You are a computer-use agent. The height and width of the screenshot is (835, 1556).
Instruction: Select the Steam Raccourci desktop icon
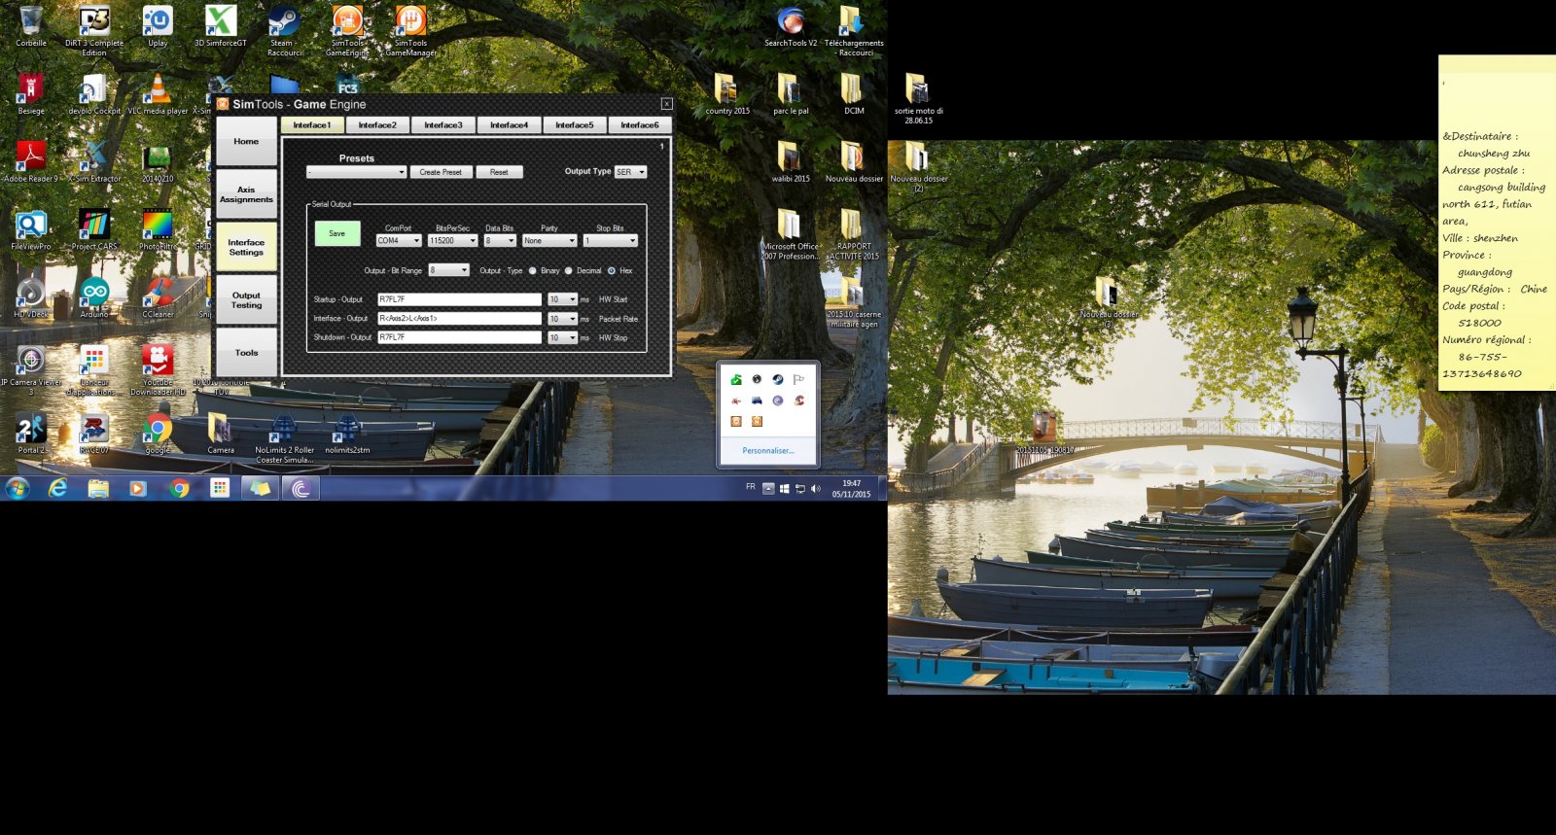[x=284, y=31]
